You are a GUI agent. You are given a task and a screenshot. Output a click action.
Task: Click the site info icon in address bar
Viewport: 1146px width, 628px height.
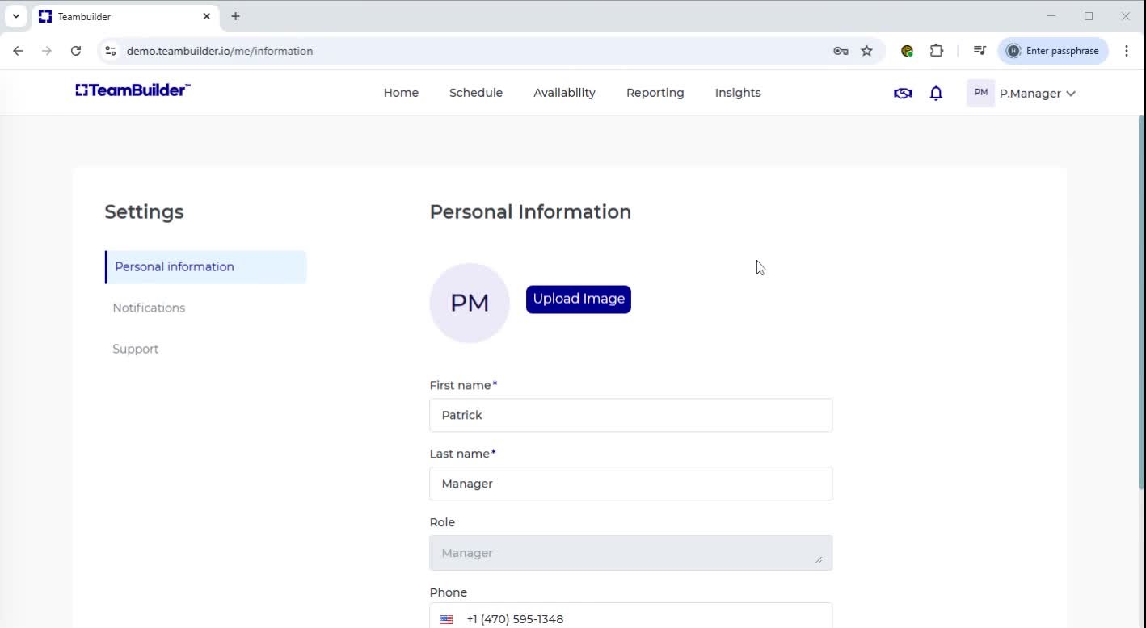pos(110,50)
